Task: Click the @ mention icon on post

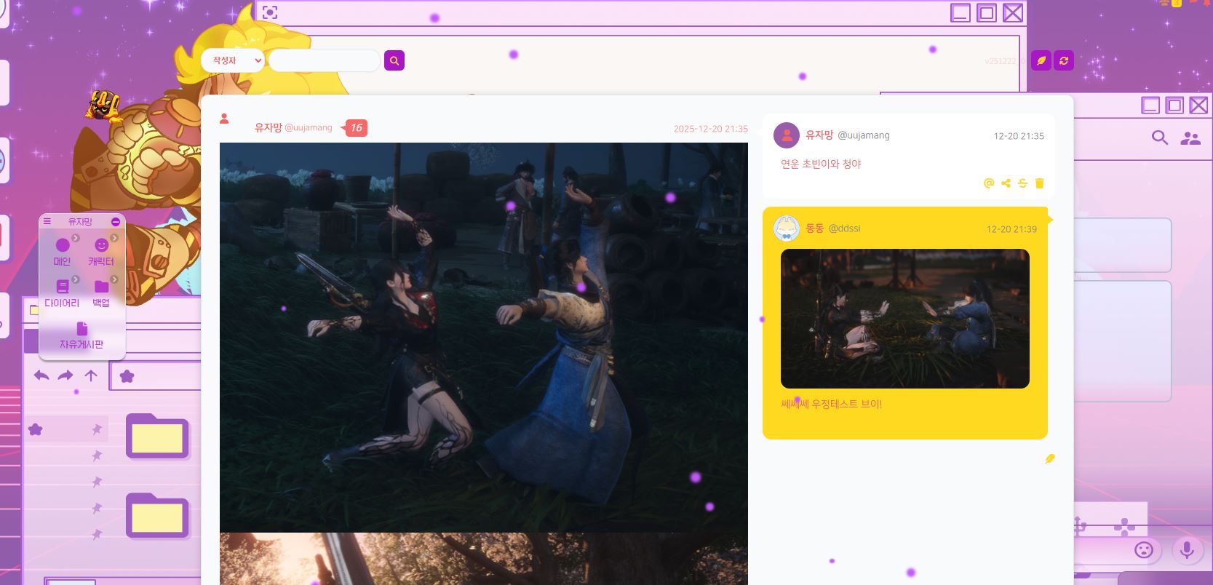Action: (988, 183)
